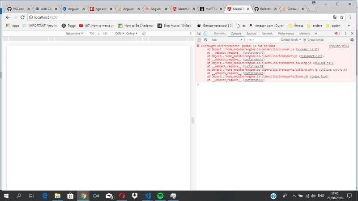The width and height of the screenshot is (358, 201).
Task: Open the browser.js:12 link at far right
Action: [339, 46]
